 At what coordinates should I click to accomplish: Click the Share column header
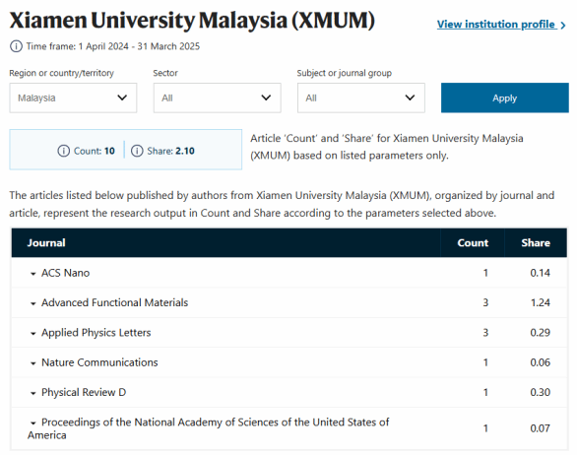point(536,242)
